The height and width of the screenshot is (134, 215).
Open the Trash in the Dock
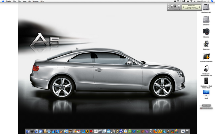187,131
